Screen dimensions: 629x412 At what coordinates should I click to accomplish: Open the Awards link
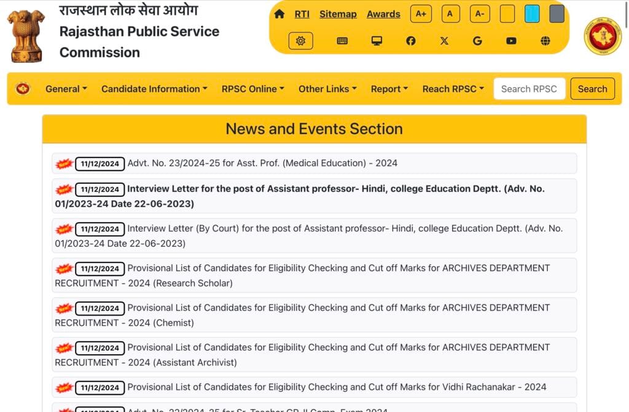383,14
